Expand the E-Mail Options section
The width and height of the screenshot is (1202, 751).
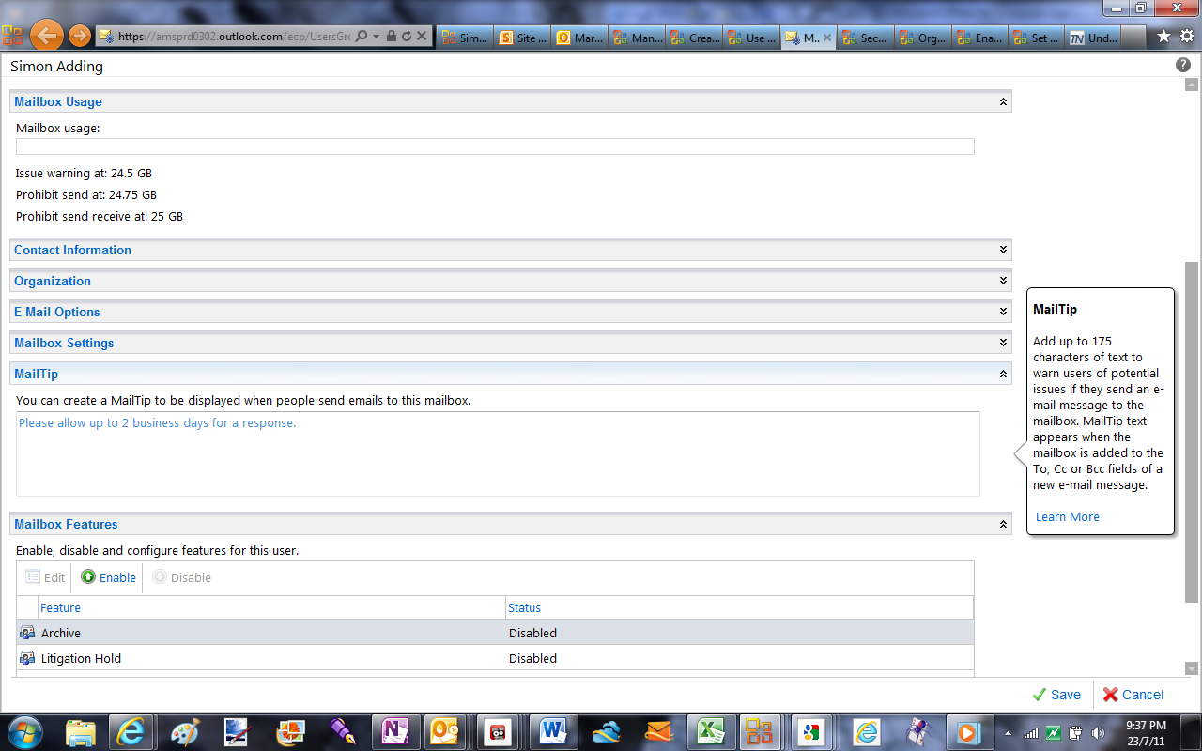(x=1003, y=312)
